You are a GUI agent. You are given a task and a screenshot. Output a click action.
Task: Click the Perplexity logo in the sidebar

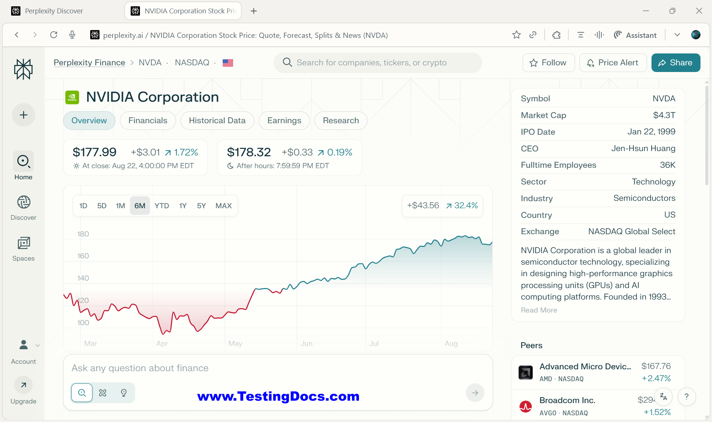(23, 69)
